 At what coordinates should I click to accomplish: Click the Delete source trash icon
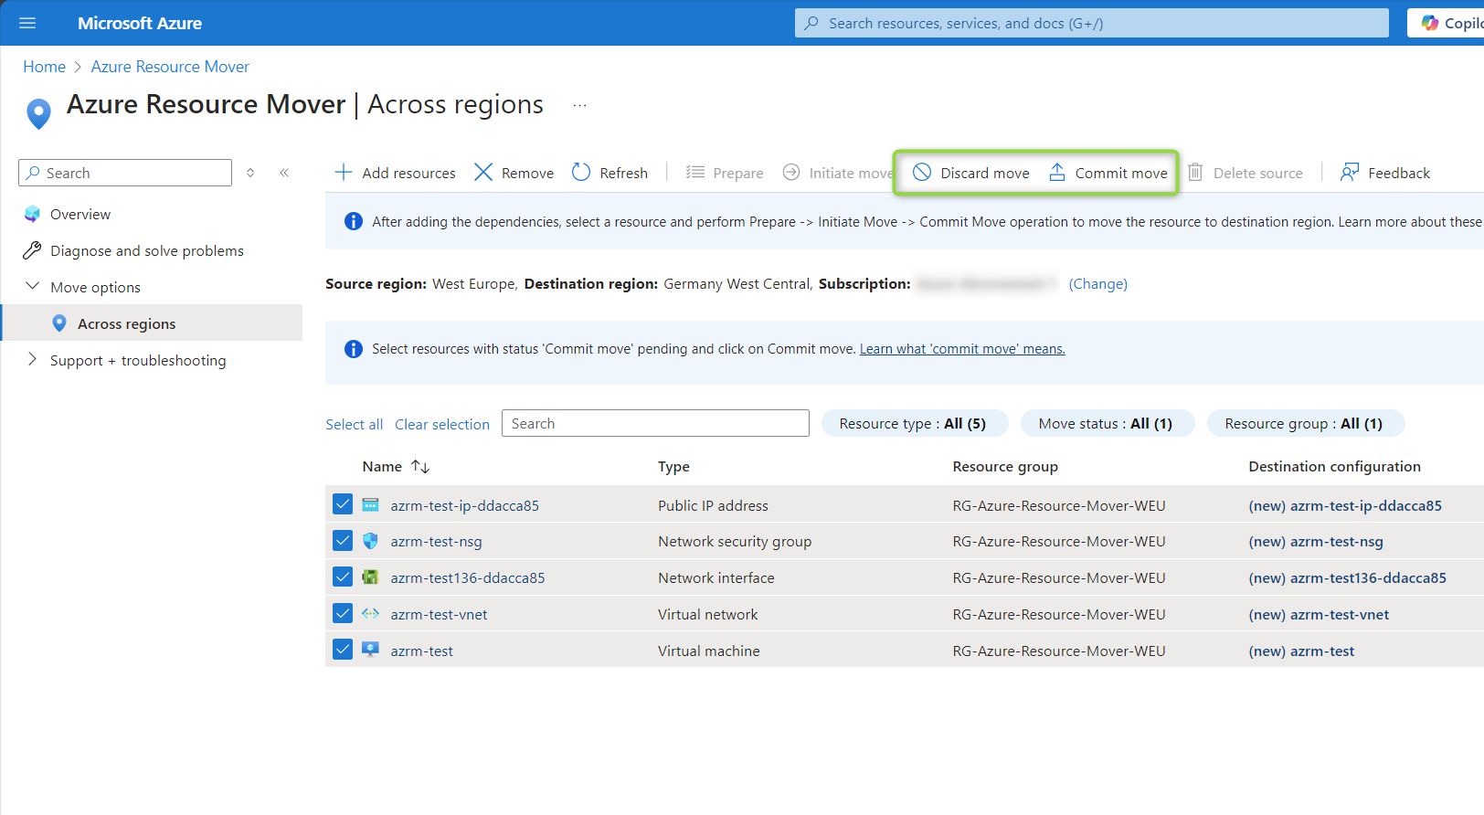click(x=1195, y=172)
